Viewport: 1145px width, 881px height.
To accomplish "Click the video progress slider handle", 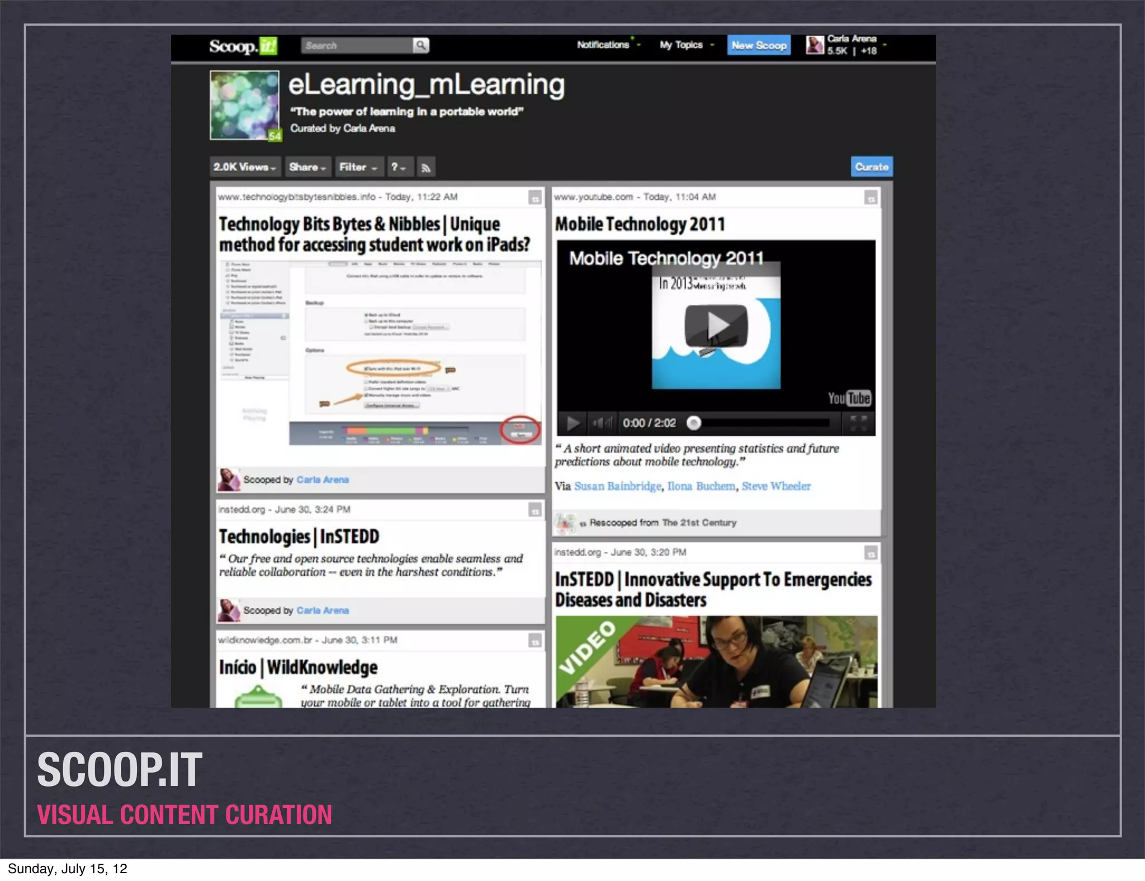I will [694, 423].
